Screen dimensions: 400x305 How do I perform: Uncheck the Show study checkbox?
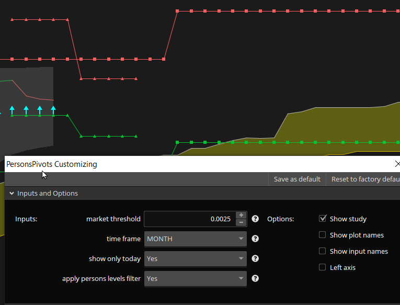pyautogui.click(x=323, y=219)
